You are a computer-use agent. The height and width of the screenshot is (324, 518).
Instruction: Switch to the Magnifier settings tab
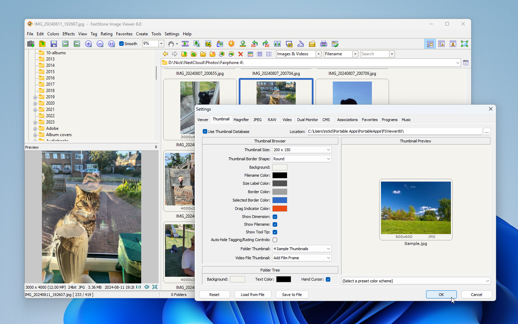coord(241,120)
